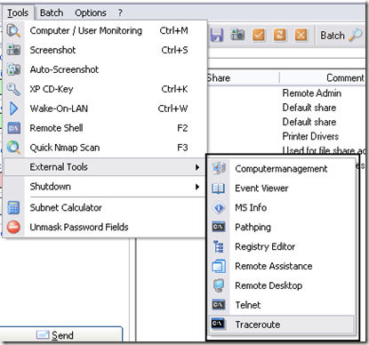This screenshot has height=345, width=369.
Task: Choose Unmask Password Fields entry
Action: pyautogui.click(x=105, y=227)
